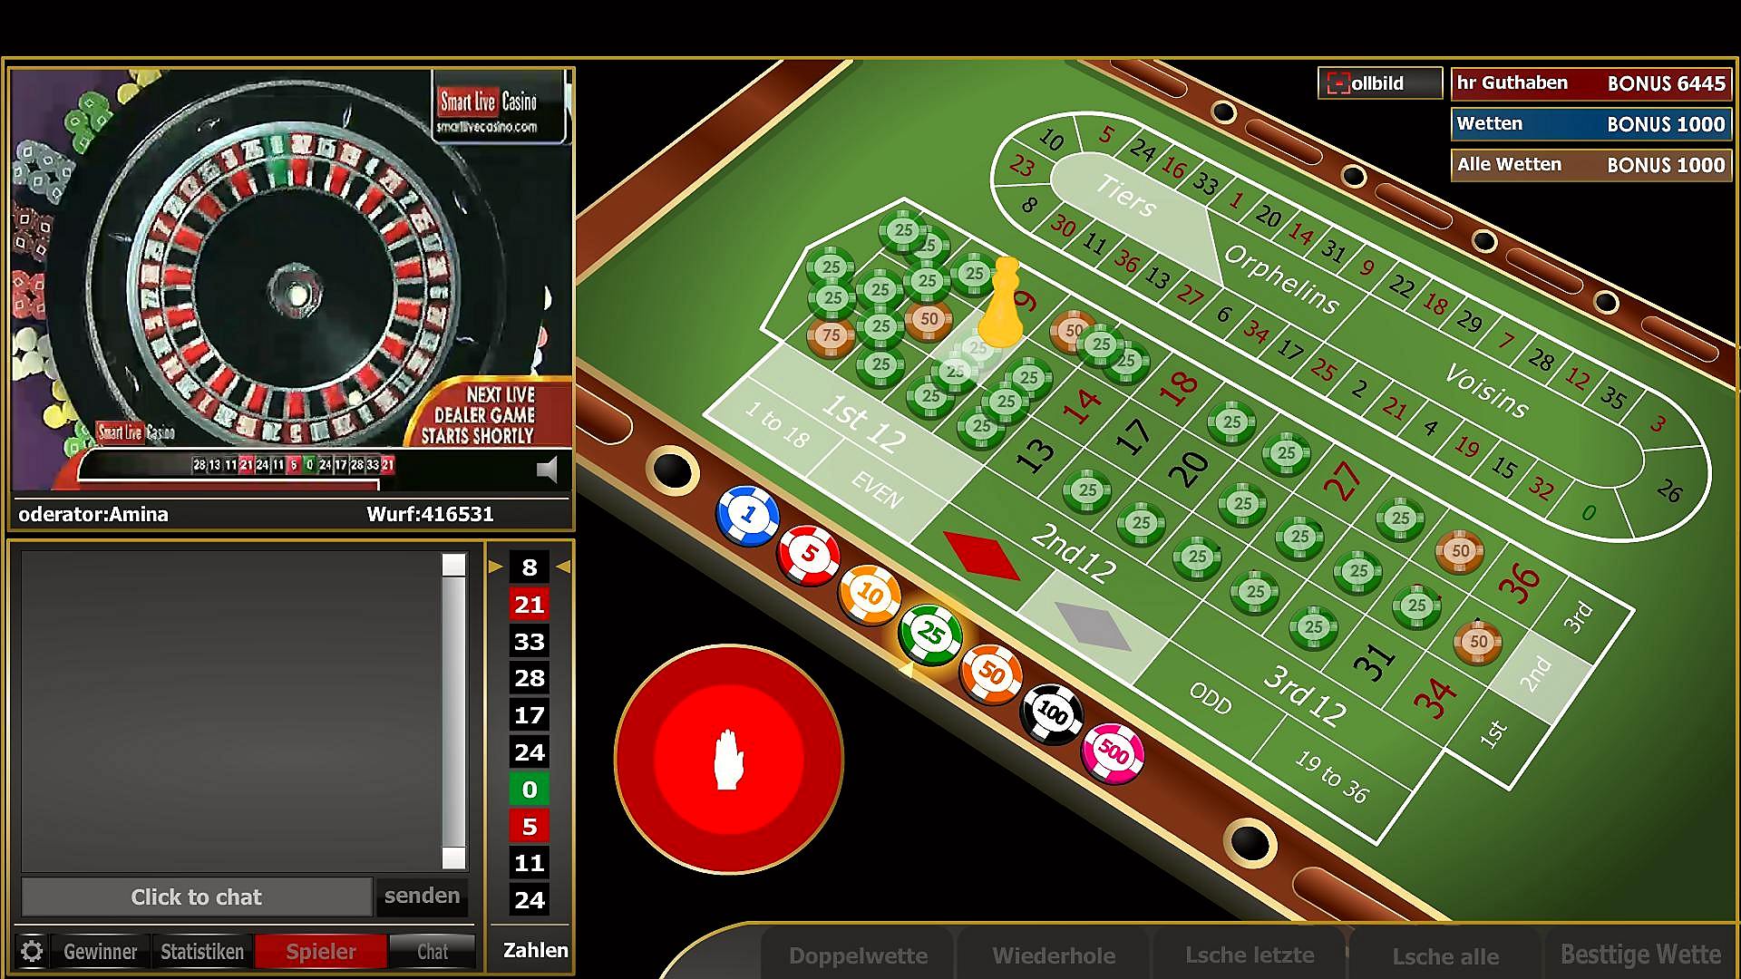Screen dimensions: 1741x979
Task: Click the chat window scrollbar
Action: 453,712
